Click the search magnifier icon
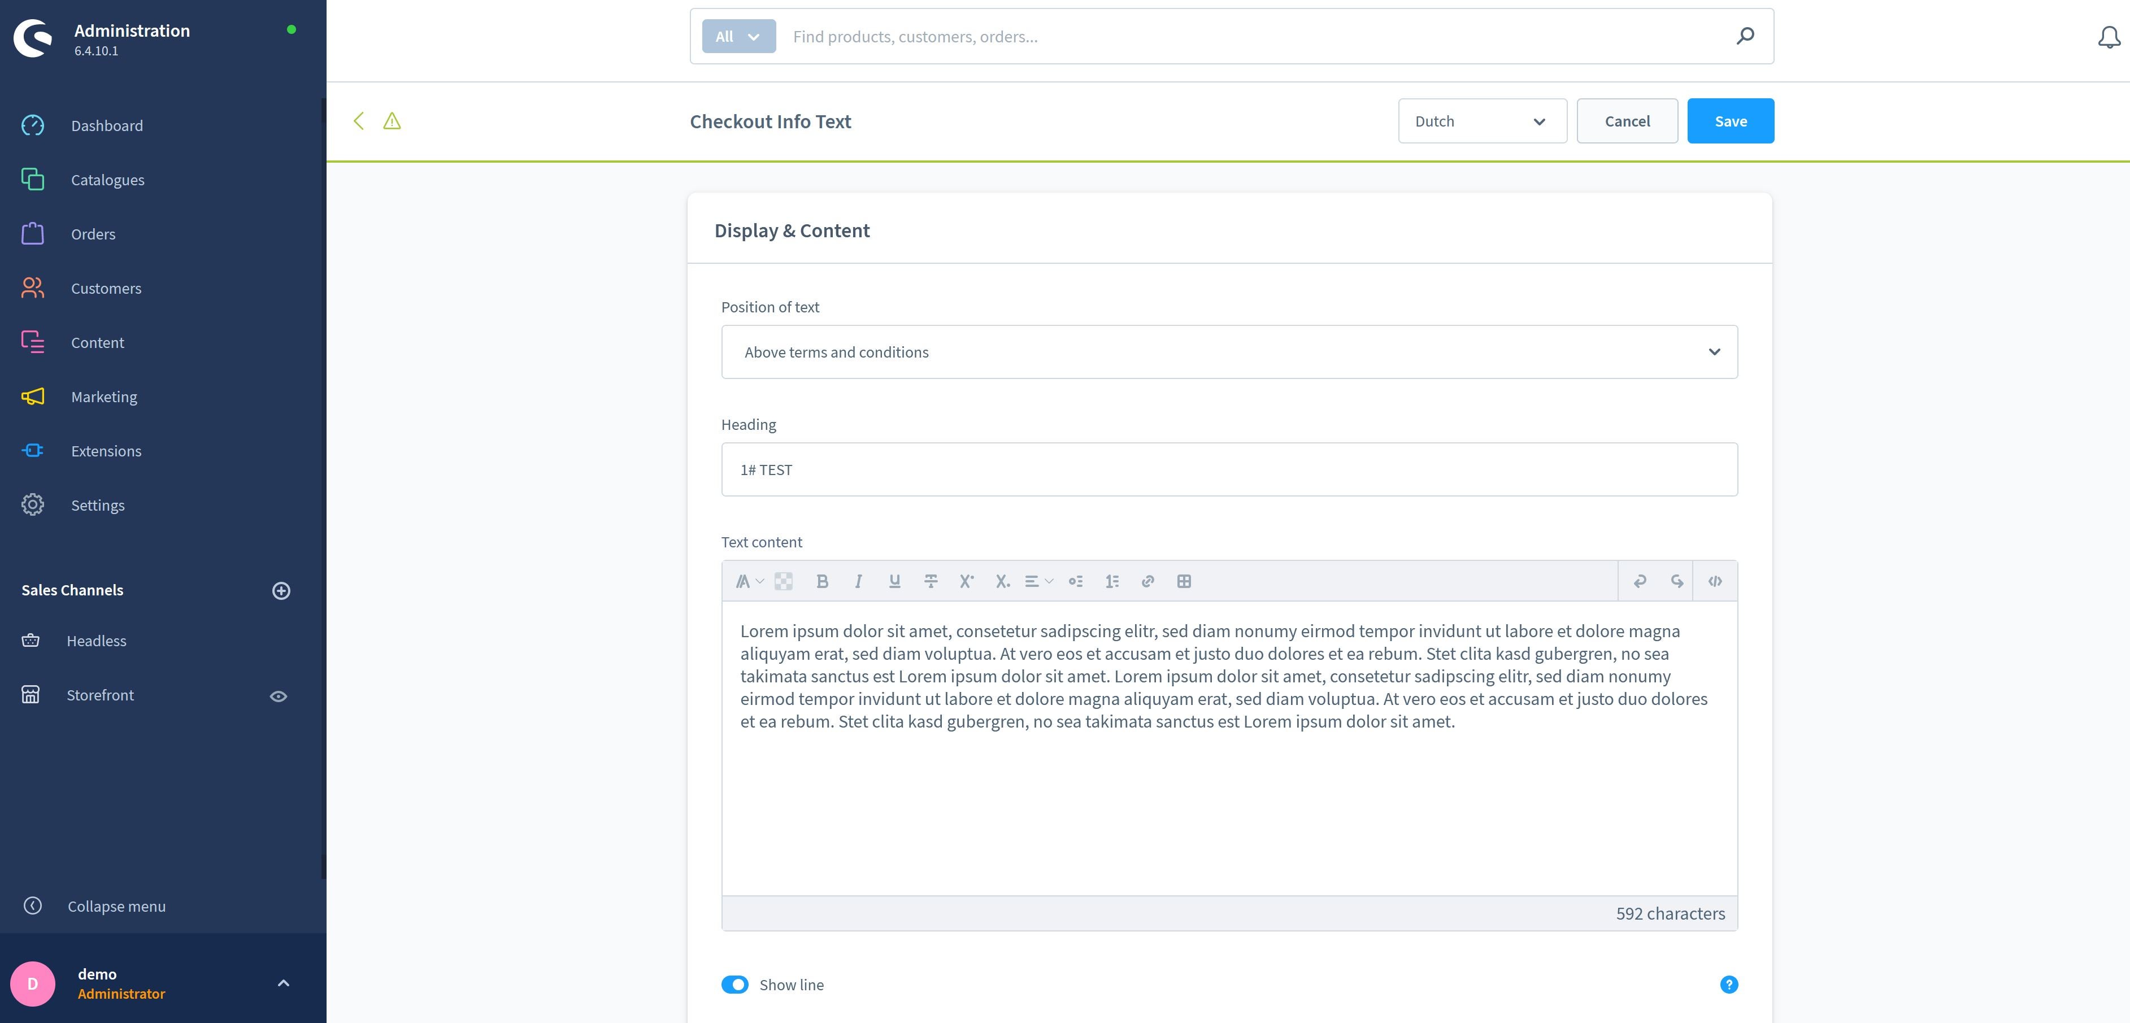The height and width of the screenshot is (1023, 2130). [1745, 36]
